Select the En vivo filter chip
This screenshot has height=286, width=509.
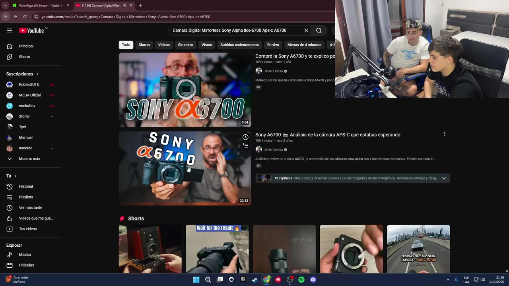(x=273, y=45)
